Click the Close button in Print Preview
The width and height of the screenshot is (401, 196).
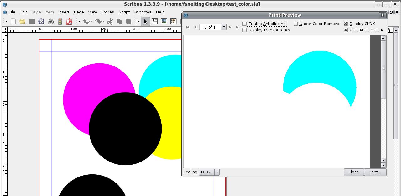(354, 172)
